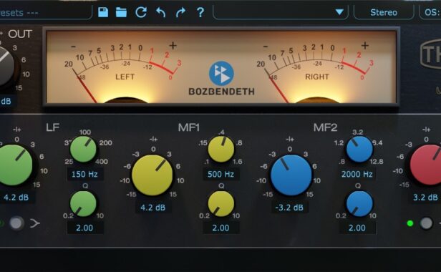Click the MF2 band label
The height and width of the screenshot is (272, 441).
click(x=325, y=127)
